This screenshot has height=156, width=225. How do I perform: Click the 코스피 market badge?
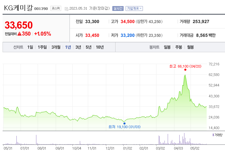coord(56,8)
